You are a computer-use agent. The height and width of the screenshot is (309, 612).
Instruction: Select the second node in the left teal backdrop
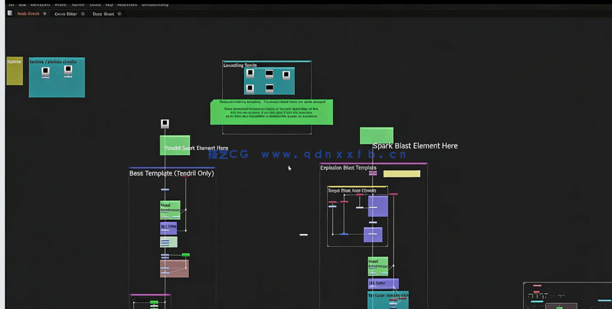pyautogui.click(x=68, y=71)
